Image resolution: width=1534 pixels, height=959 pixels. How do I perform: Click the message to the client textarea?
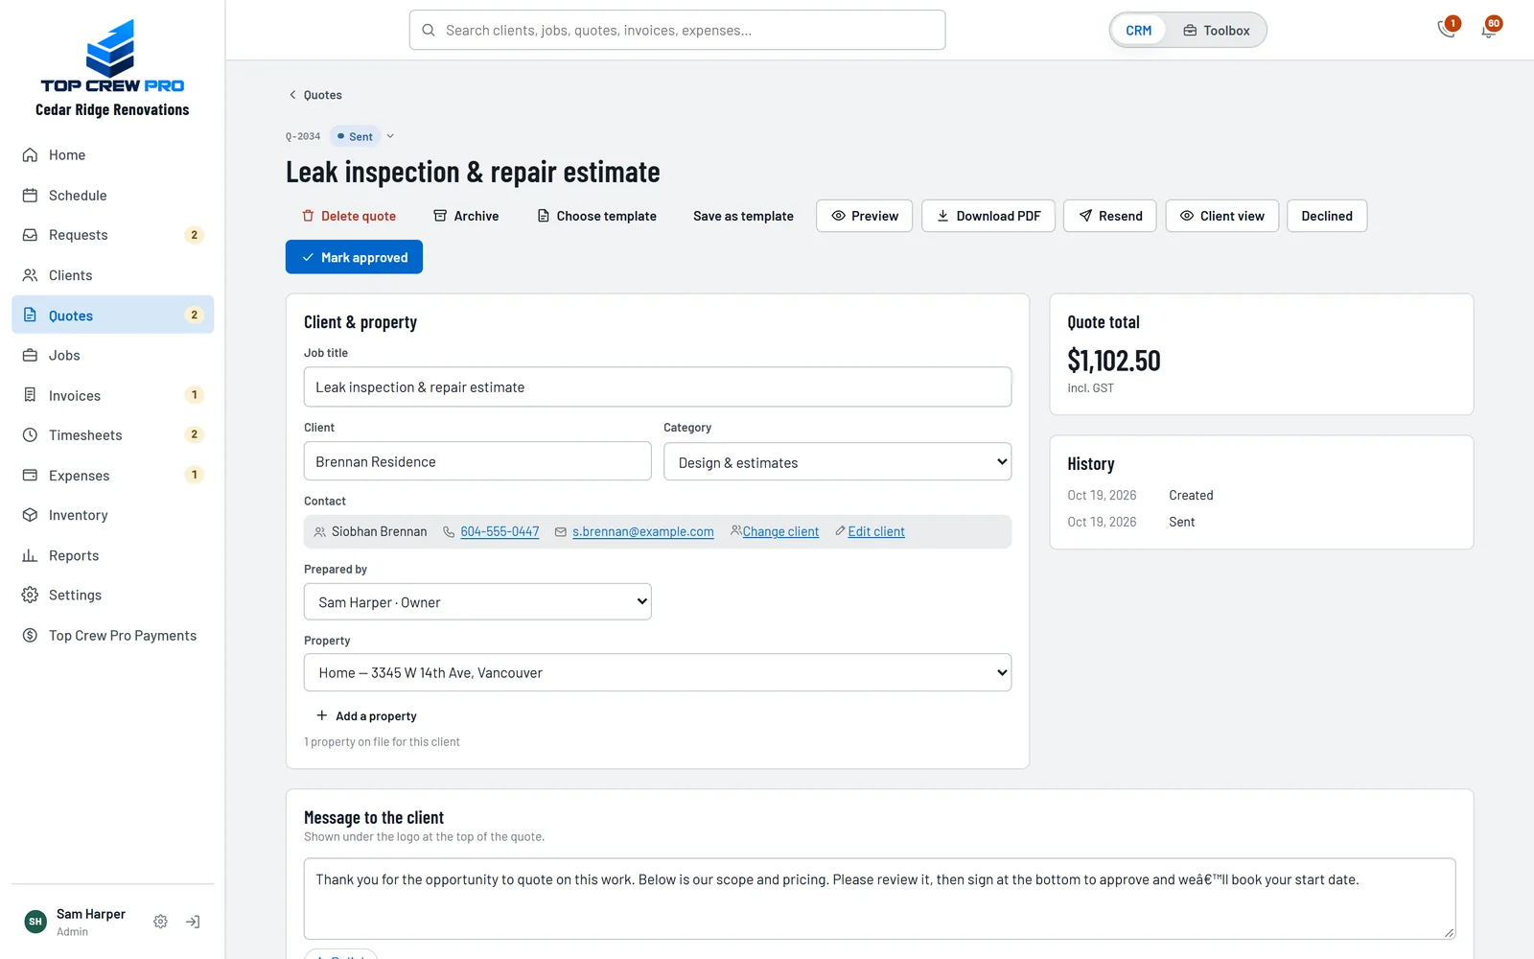(880, 899)
